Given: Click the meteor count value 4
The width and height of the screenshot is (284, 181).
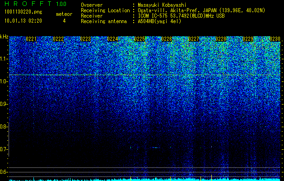Looking at the screenshot, I should pyautogui.click(x=64, y=21).
